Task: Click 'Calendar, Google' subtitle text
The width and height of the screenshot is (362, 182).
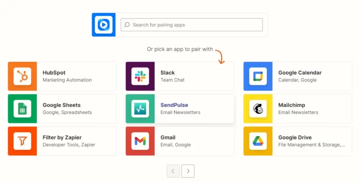Action: (x=297, y=80)
